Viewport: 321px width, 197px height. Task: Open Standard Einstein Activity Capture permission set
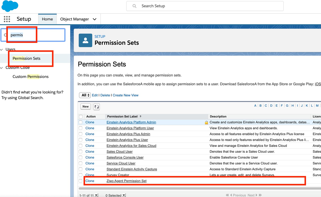(132, 169)
